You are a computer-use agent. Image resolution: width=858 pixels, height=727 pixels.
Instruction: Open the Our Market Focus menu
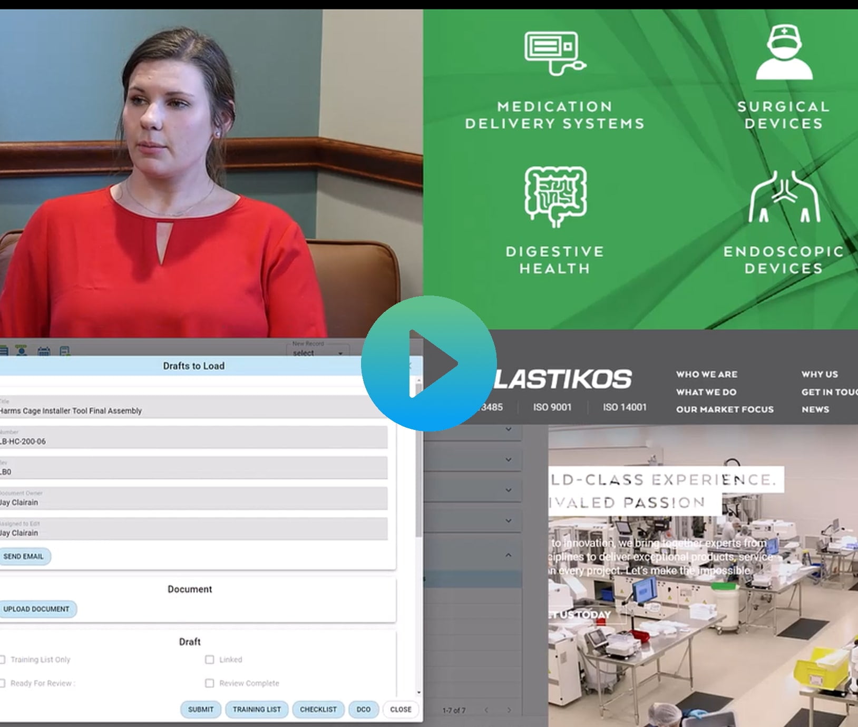(x=725, y=409)
